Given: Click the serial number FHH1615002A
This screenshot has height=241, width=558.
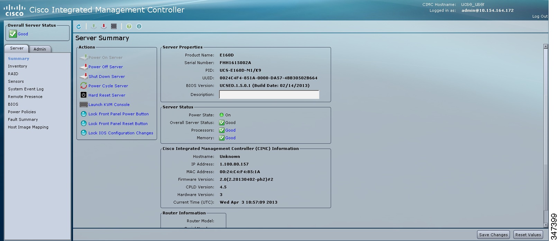Looking at the screenshot, I should (x=235, y=63).
